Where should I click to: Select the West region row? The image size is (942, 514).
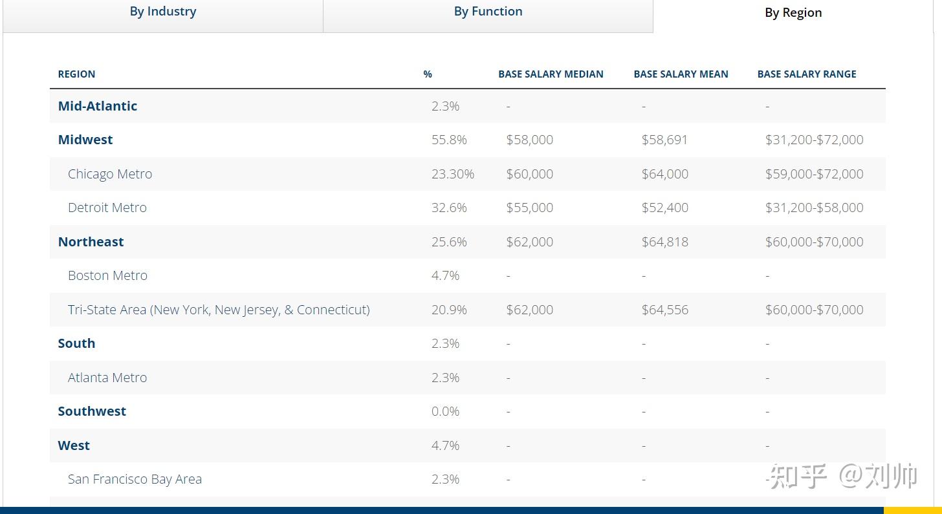pyautogui.click(x=468, y=445)
